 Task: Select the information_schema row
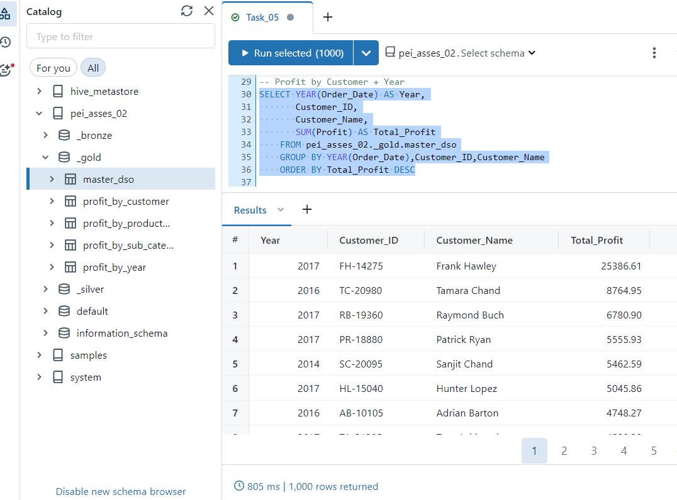(x=121, y=333)
